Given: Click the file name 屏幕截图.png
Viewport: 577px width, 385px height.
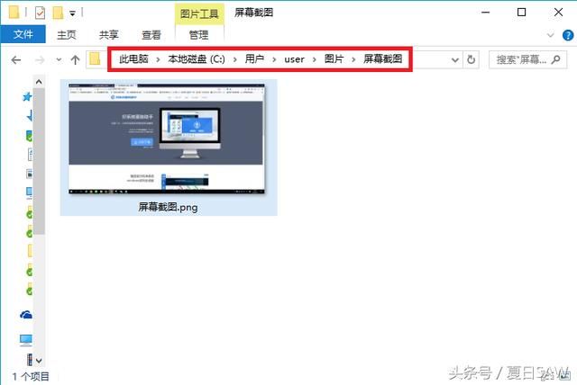Looking at the screenshot, I should pyautogui.click(x=168, y=208).
